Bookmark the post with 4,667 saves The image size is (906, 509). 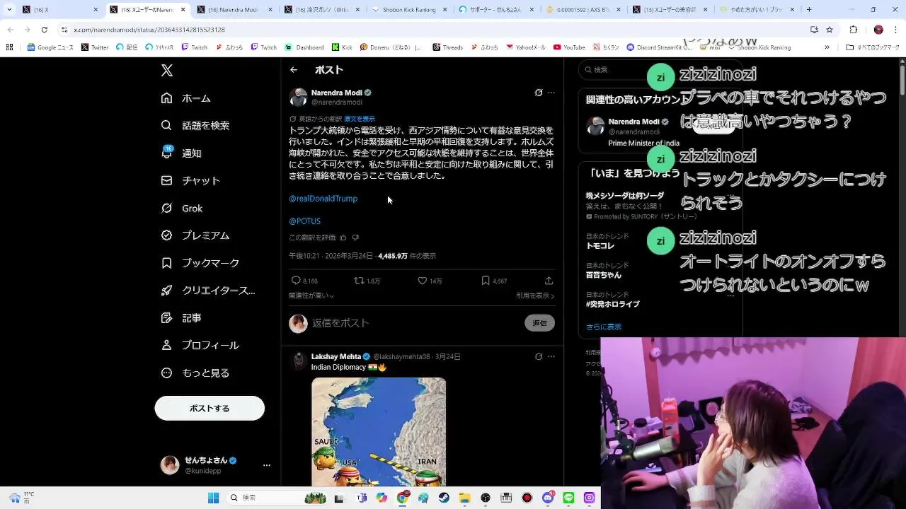coord(494,281)
